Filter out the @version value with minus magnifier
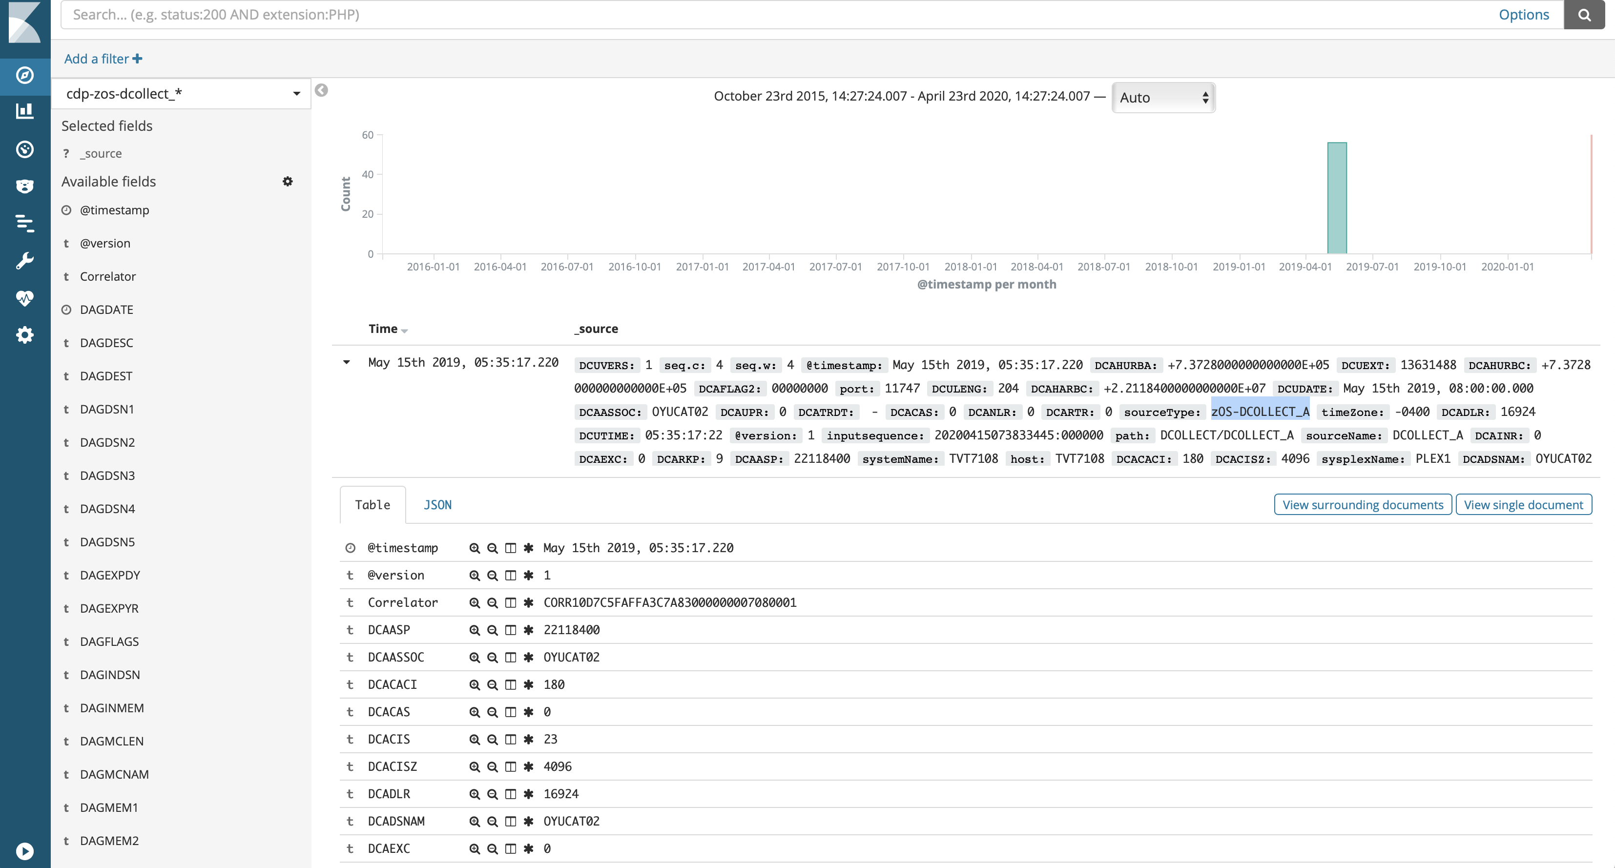 pos(492,575)
